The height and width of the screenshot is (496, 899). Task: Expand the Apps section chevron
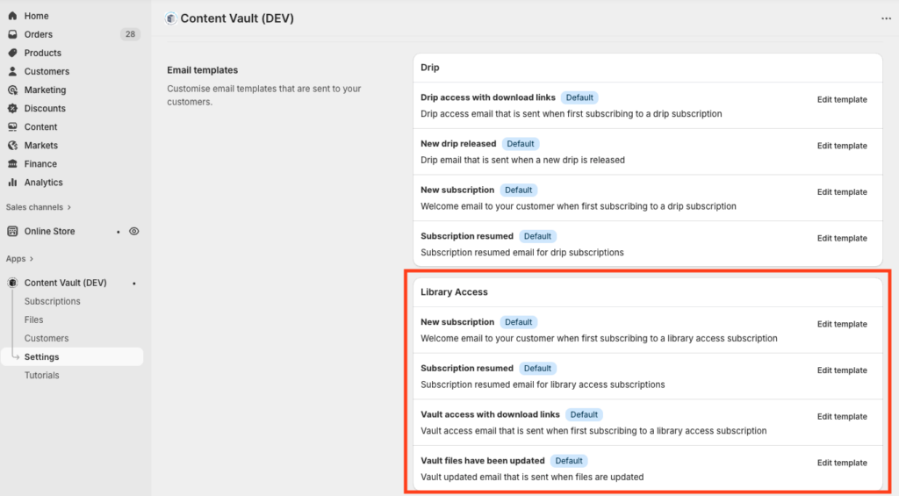coord(31,259)
